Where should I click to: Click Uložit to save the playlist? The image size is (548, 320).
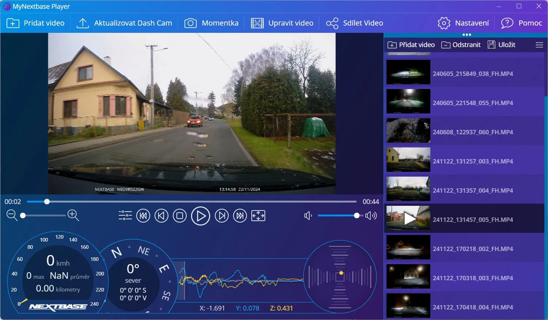pos(502,45)
